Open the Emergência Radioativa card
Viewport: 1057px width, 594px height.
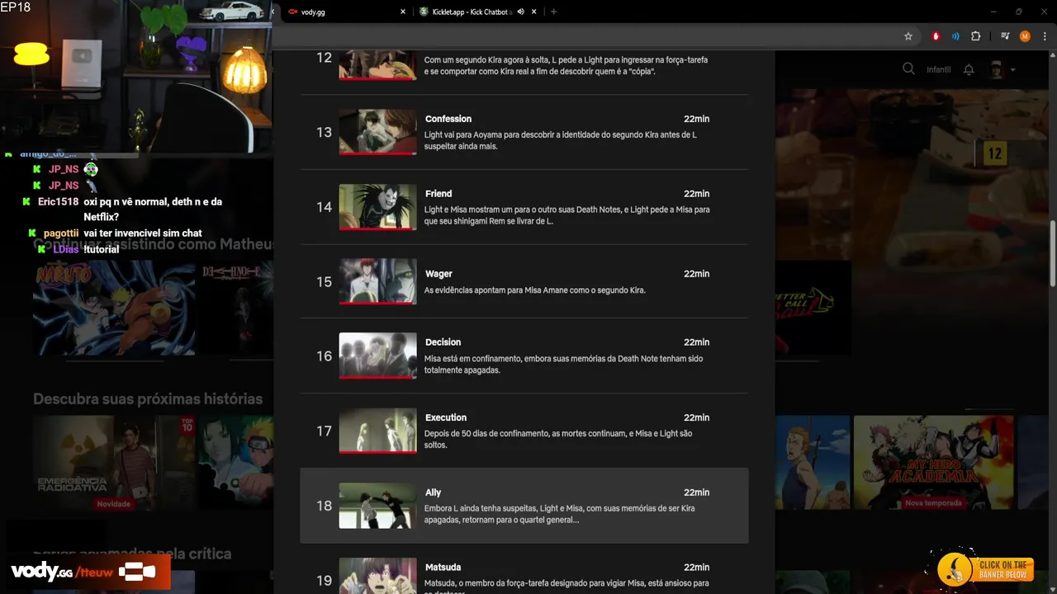tap(114, 462)
